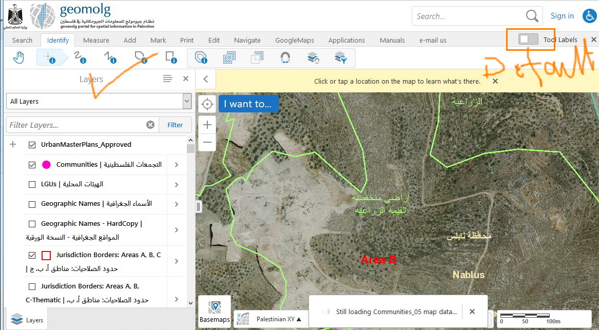
Task: Open Geographic Names - HardCopy options arrow
Action: click(x=177, y=230)
